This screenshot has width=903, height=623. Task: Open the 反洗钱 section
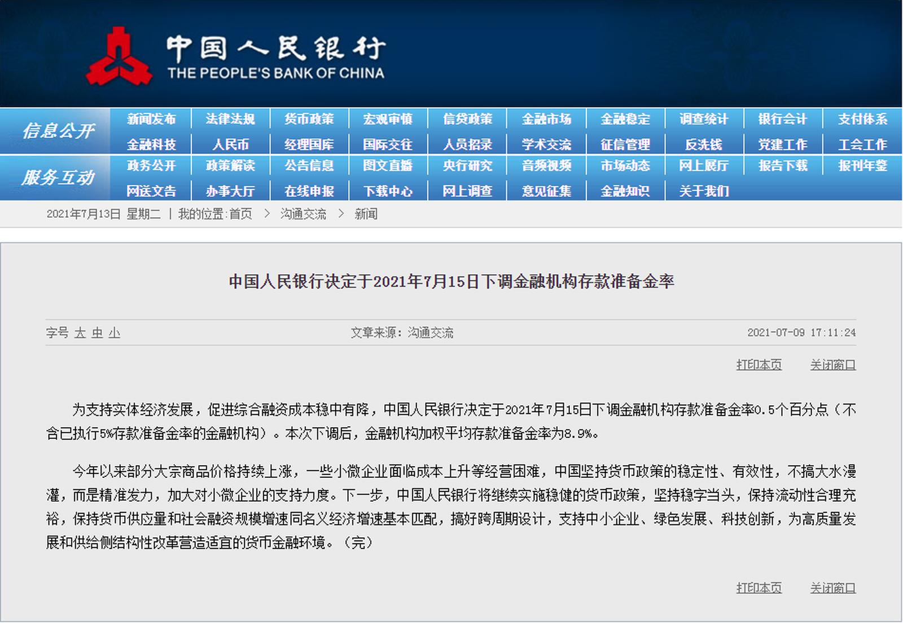point(703,144)
